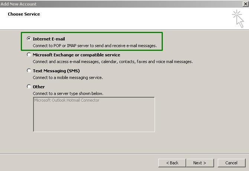The width and height of the screenshot is (249, 171).
Task: Go to the next step with Next
Action: (200, 163)
